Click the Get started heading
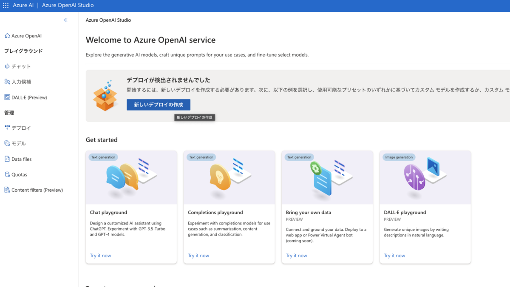The width and height of the screenshot is (510, 287). tap(102, 140)
